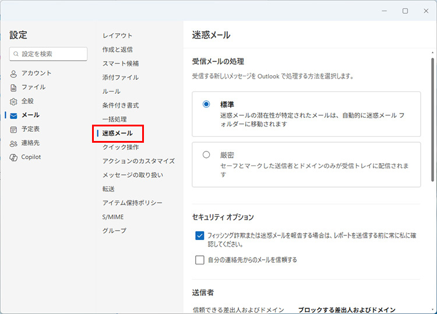Go to the レイアウト section

point(117,36)
